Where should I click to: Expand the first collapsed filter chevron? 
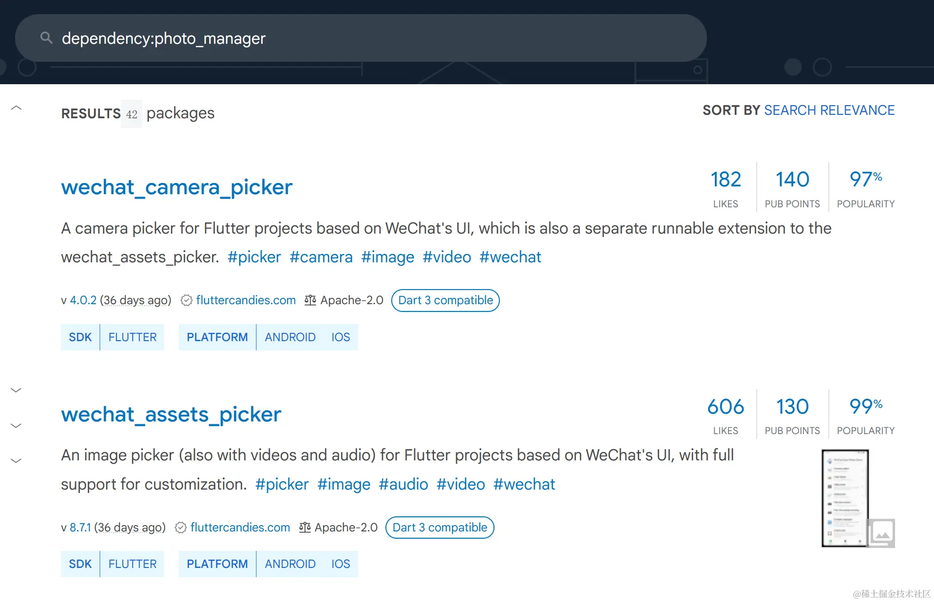tap(16, 390)
